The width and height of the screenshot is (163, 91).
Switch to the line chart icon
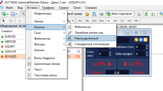coord(153,14)
